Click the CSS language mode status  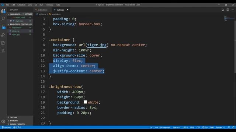coord(198,127)
